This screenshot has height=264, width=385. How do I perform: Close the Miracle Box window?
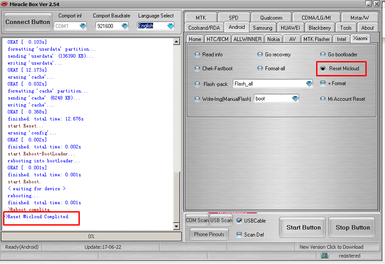(376, 3)
